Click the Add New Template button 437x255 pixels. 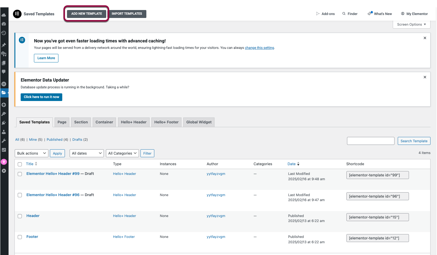[86, 14]
